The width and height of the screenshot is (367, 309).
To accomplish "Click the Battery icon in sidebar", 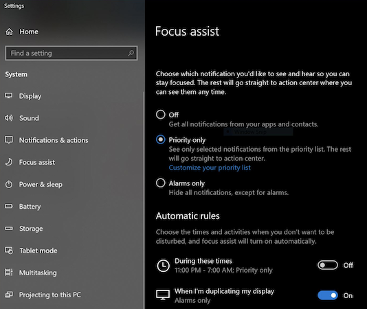I will pyautogui.click(x=9, y=206).
